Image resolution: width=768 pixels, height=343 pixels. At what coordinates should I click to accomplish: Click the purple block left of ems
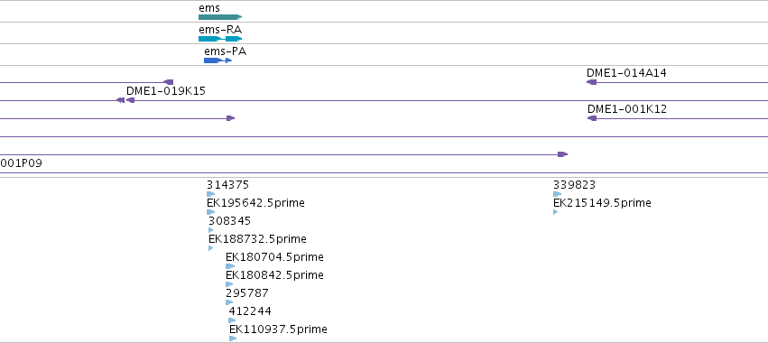pos(169,82)
